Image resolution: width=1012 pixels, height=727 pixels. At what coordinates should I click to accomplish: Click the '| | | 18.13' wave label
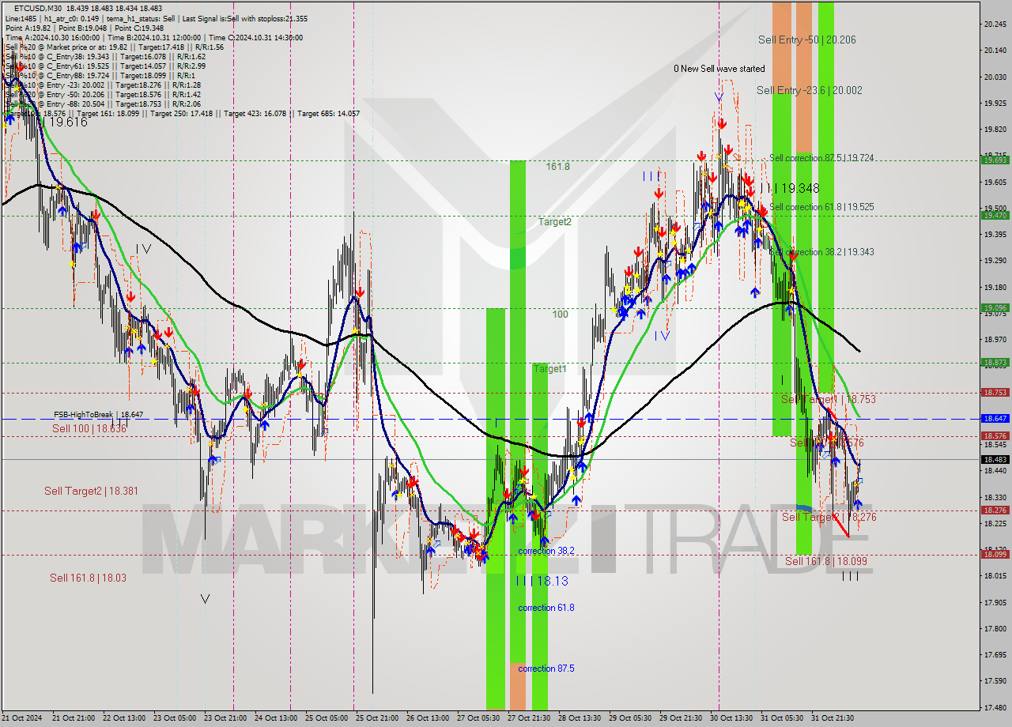point(542,580)
